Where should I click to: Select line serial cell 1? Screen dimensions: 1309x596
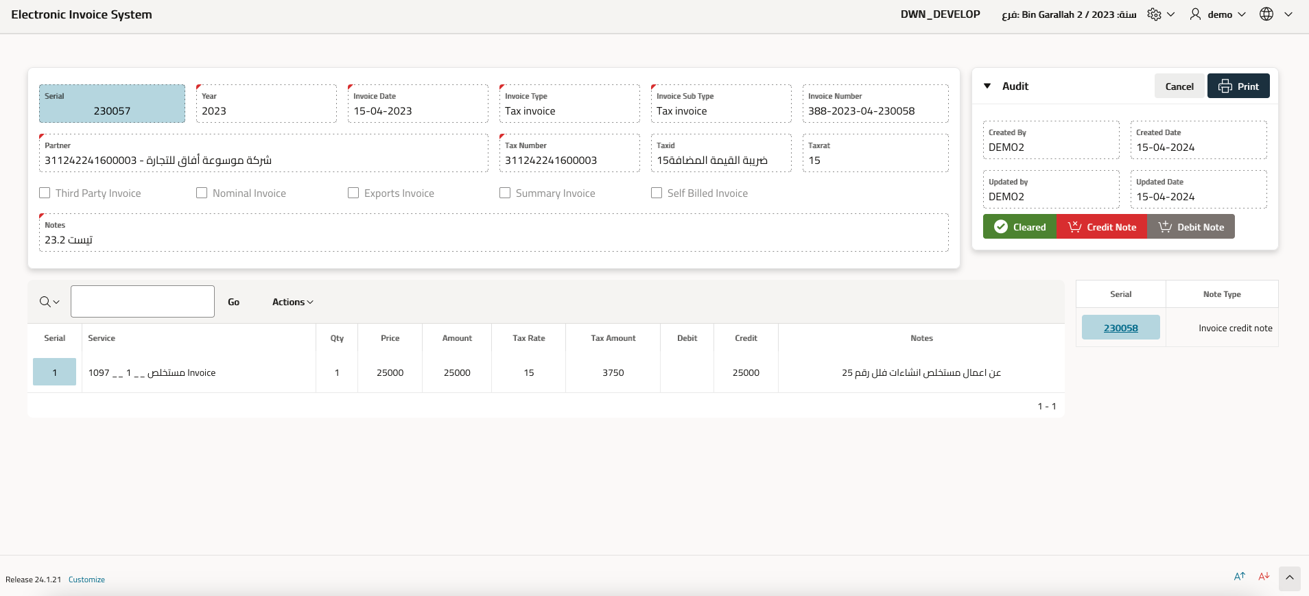coord(54,372)
